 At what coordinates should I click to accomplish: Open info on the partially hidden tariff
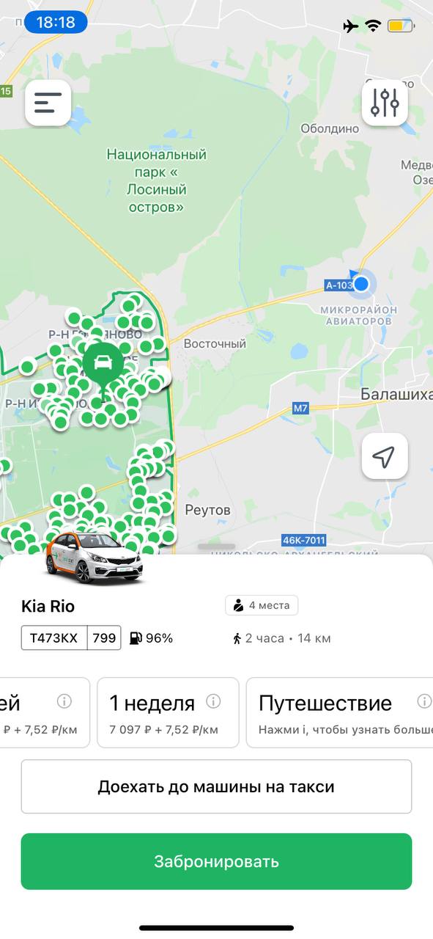click(64, 701)
